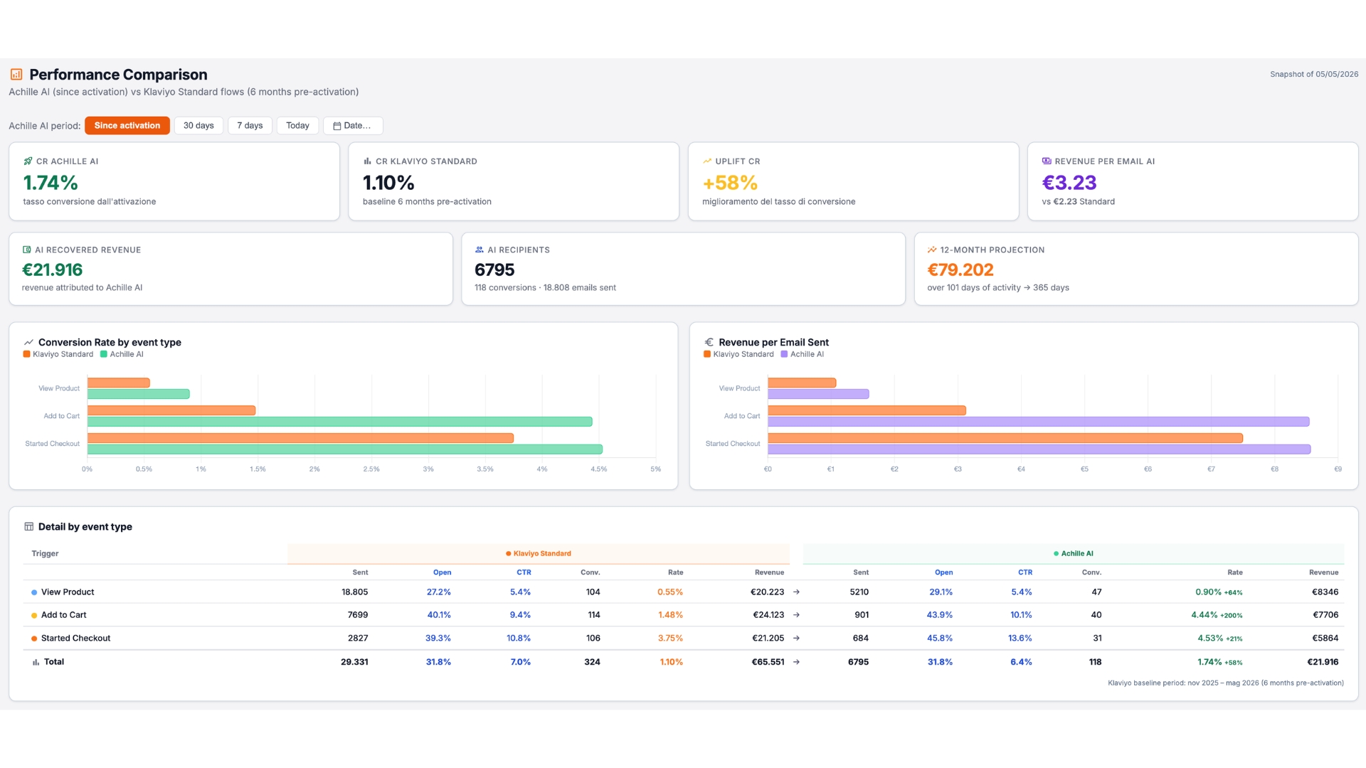This screenshot has height=768, width=1366.
Task: Toggle Klaviyo Standard legend in Revenue per Email chart
Action: [x=738, y=354]
